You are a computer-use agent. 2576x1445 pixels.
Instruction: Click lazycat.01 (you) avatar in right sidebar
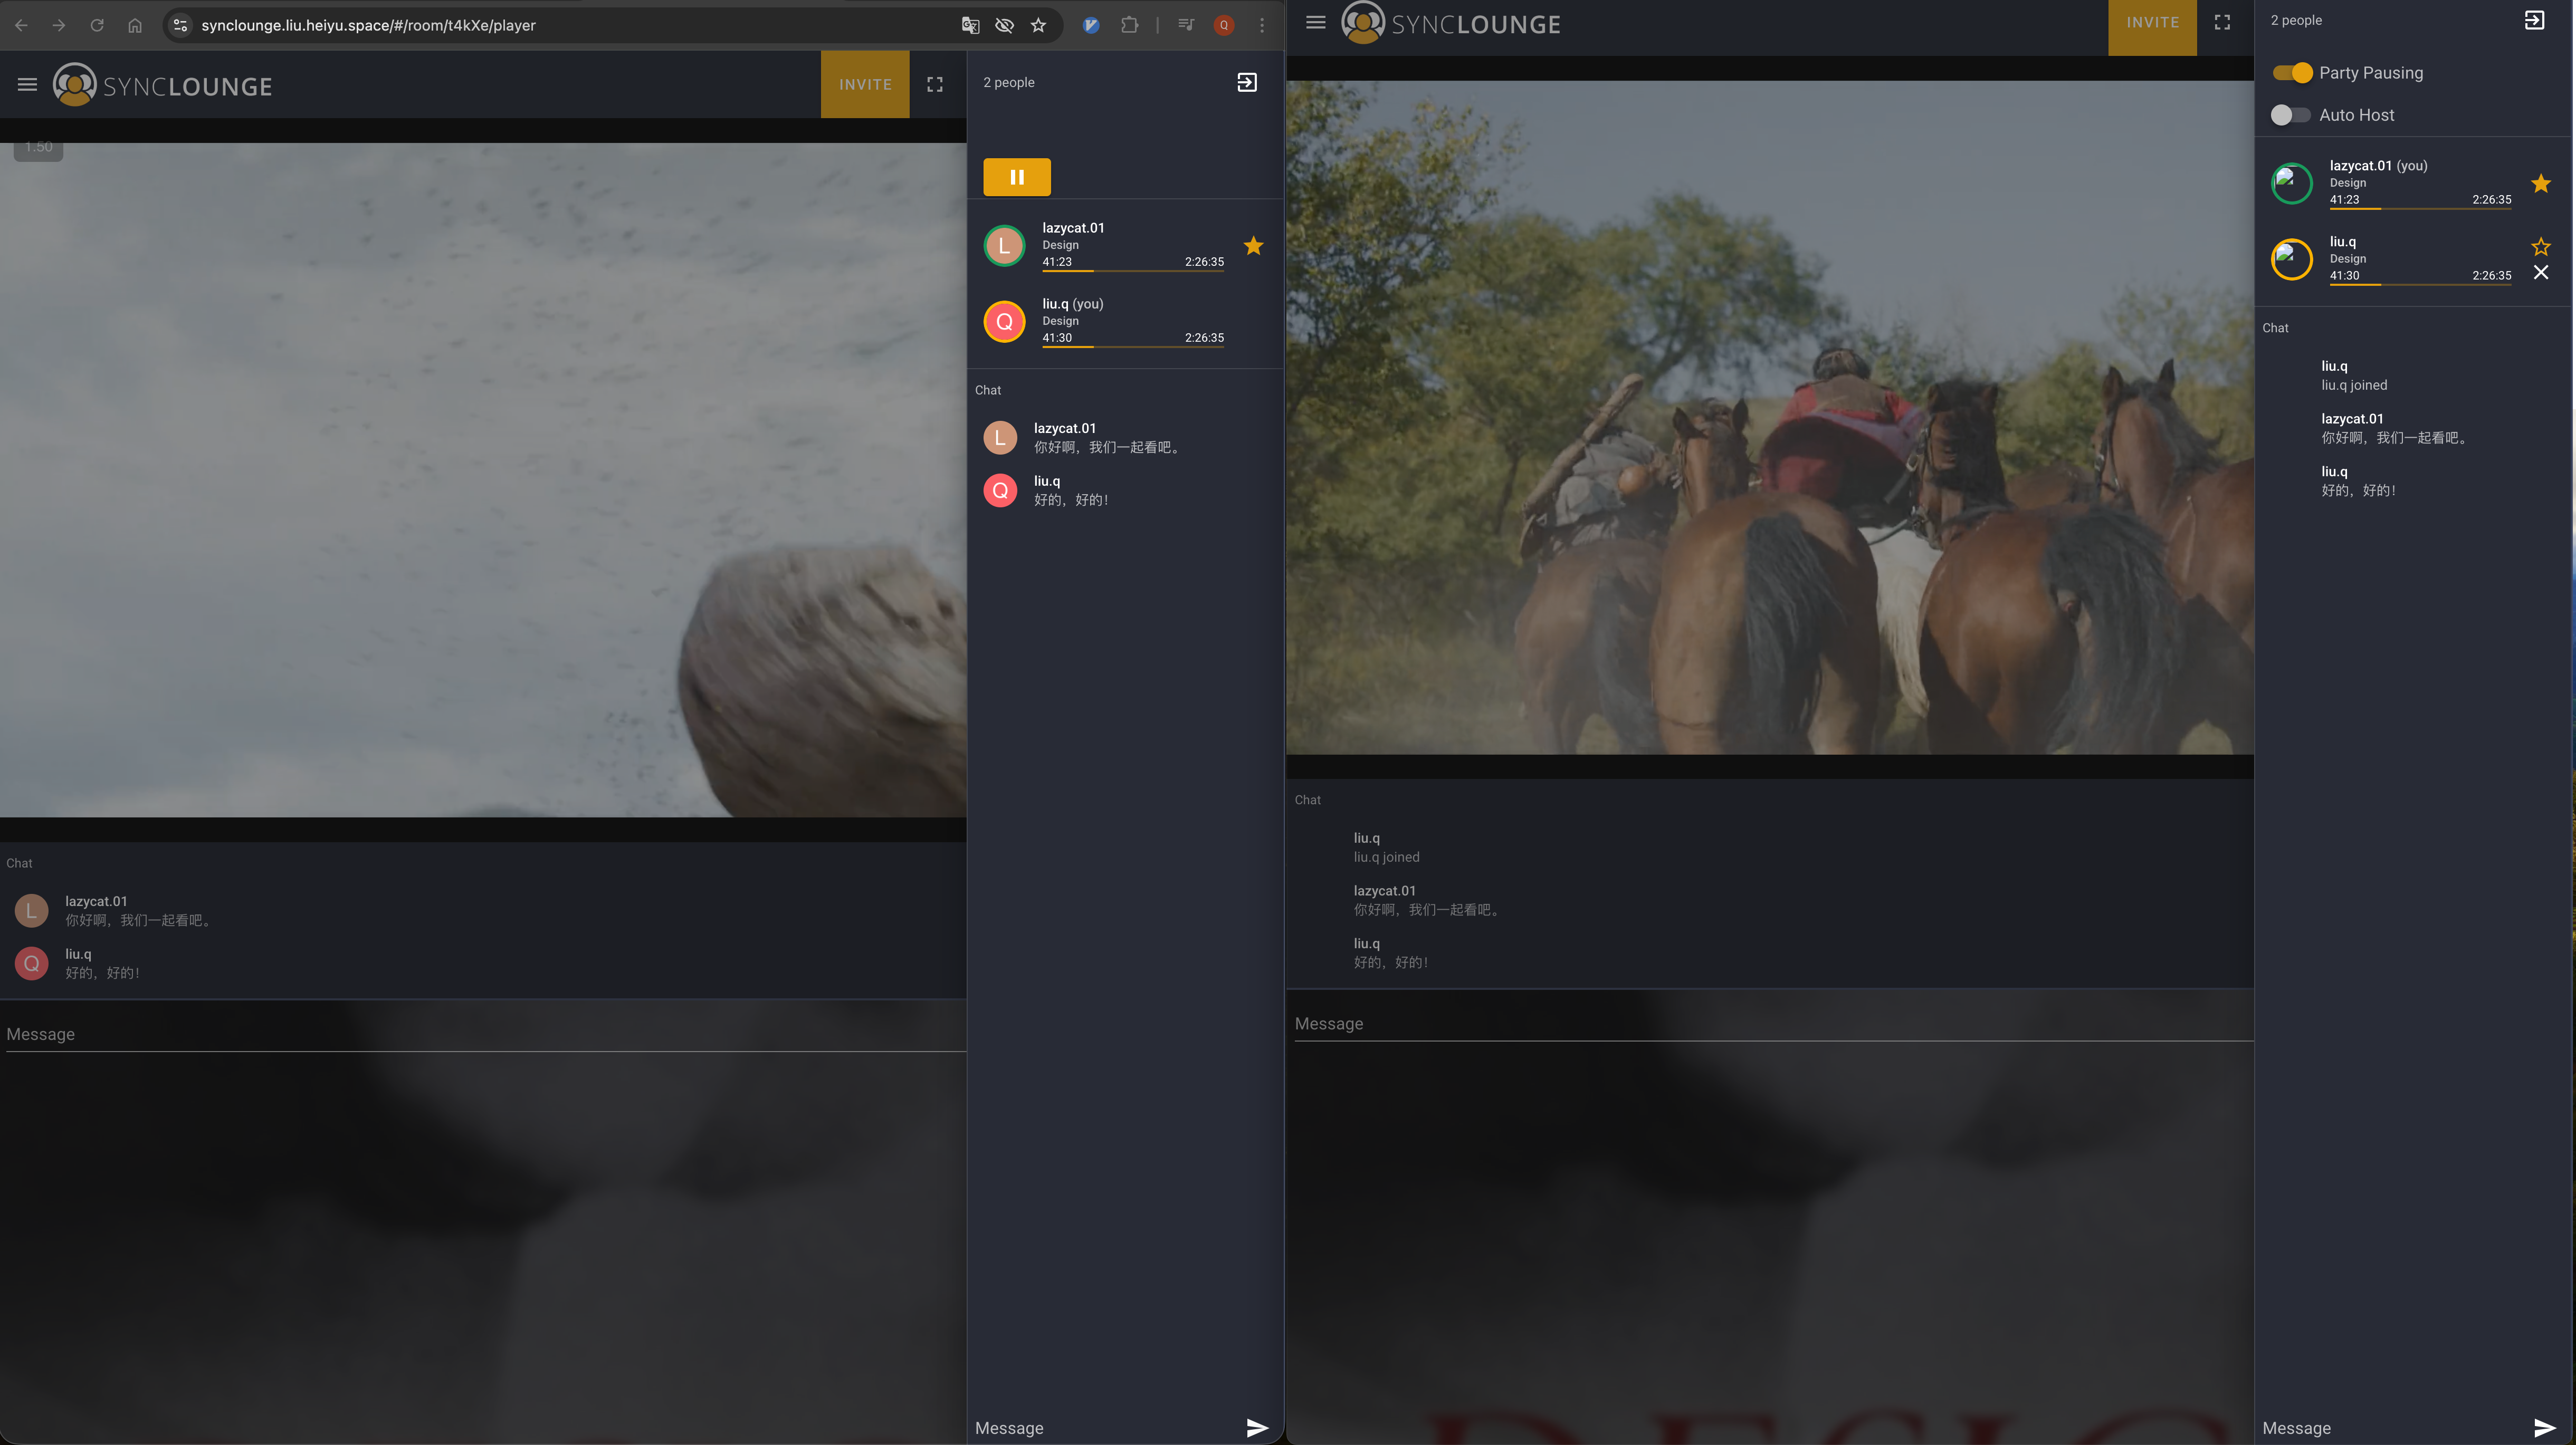2291,184
